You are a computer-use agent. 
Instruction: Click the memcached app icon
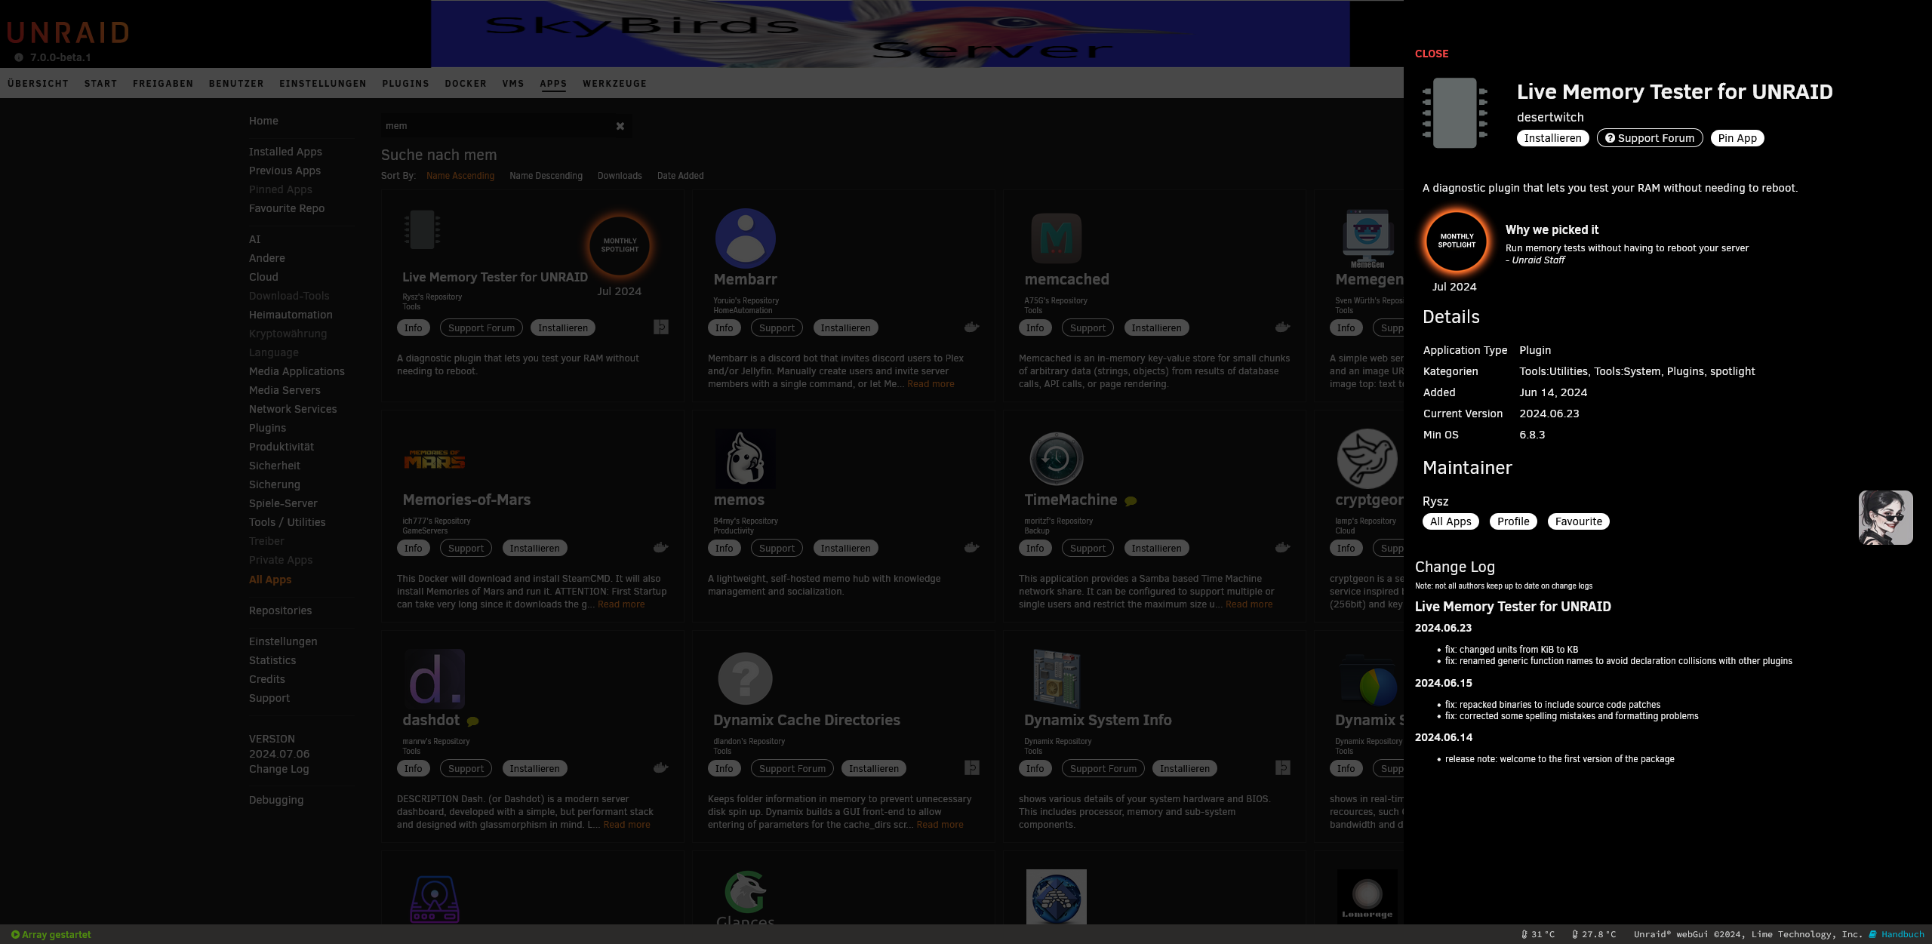pyautogui.click(x=1056, y=238)
